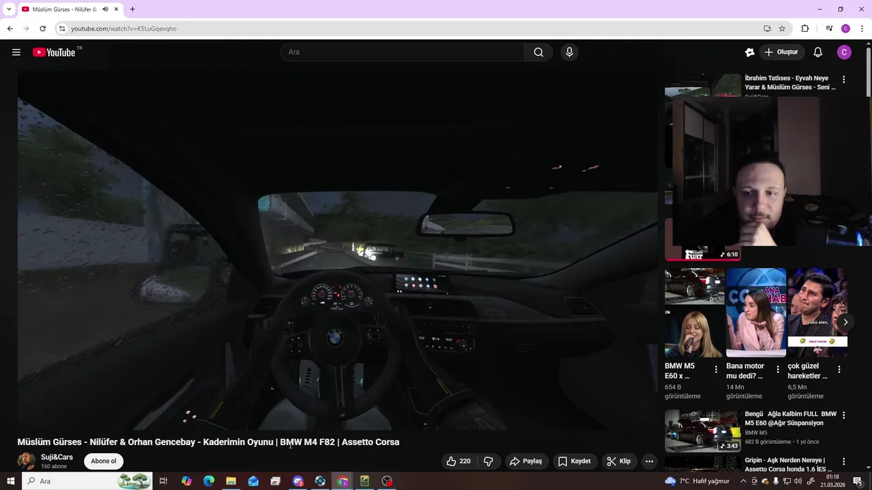Image resolution: width=872 pixels, height=490 pixels.
Task: Open the Windows notification center
Action: tap(858, 481)
